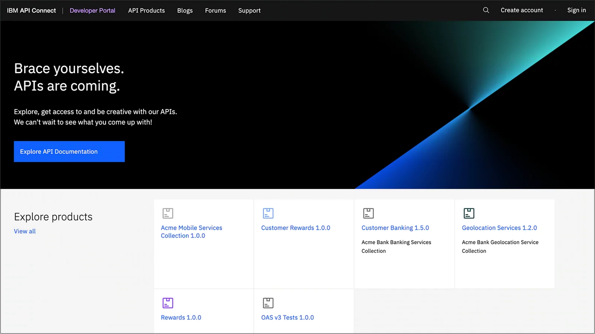The image size is (595, 334).
Task: Click the search magnifier icon
Action: pos(486,10)
